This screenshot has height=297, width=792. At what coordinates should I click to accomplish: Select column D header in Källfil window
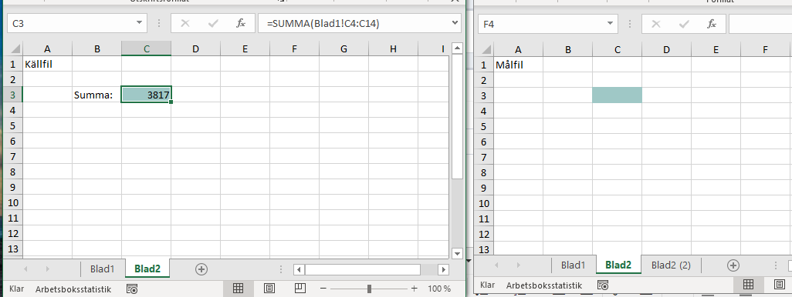(195, 48)
